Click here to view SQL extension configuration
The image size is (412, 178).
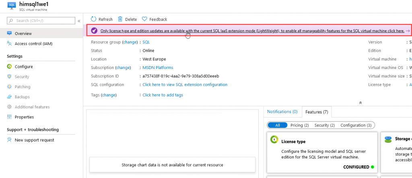185,85
